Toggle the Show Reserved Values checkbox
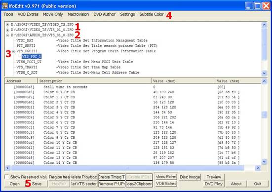272x192 pixels. (x=6, y=177)
